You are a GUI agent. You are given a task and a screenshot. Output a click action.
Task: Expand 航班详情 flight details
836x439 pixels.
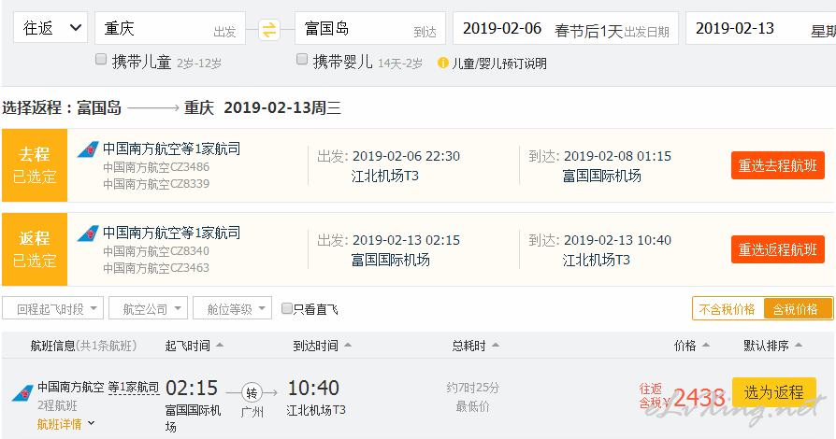click(x=65, y=424)
